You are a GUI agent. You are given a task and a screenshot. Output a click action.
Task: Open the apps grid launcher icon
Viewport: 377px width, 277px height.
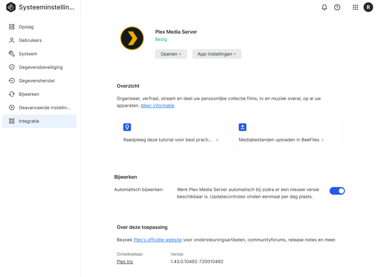(x=355, y=7)
